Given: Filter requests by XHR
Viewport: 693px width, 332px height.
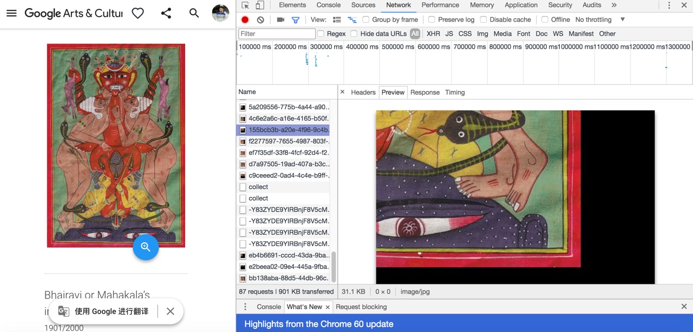Looking at the screenshot, I should 434,34.
